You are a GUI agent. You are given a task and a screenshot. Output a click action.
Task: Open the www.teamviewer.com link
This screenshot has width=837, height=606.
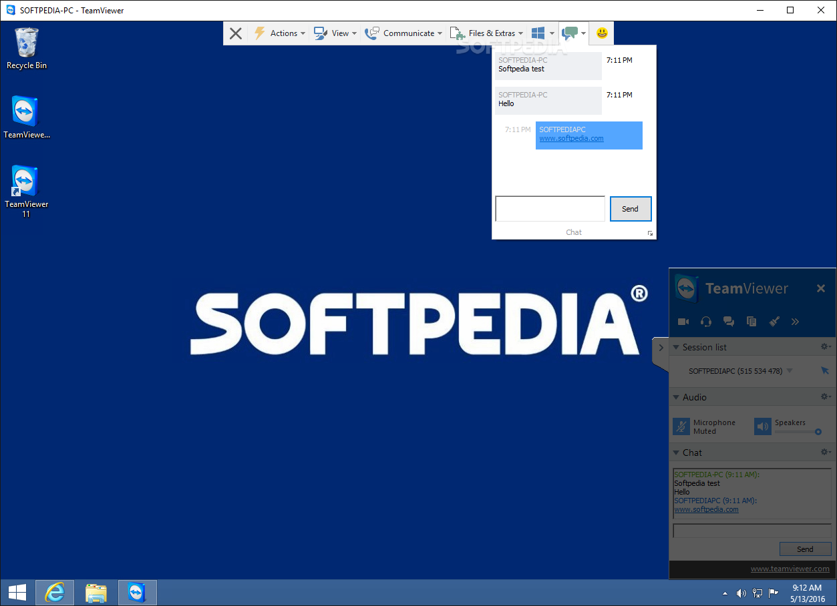(790, 569)
